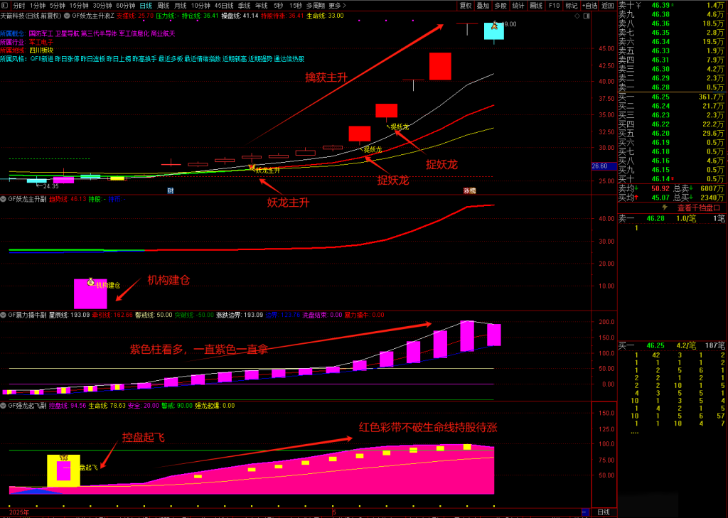
Task: Click the blue scroll handle at bottom right
Action: coord(584,512)
